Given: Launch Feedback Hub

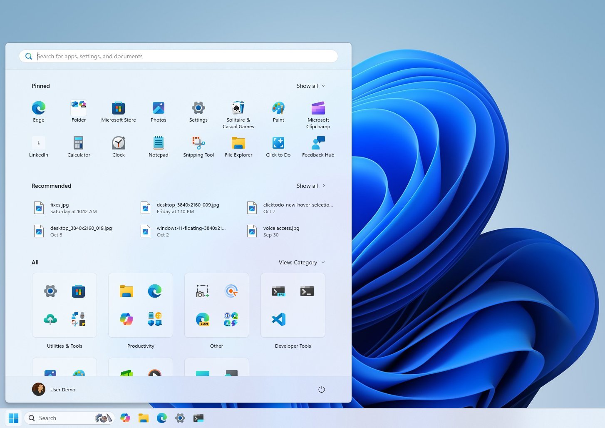Looking at the screenshot, I should pos(318,144).
